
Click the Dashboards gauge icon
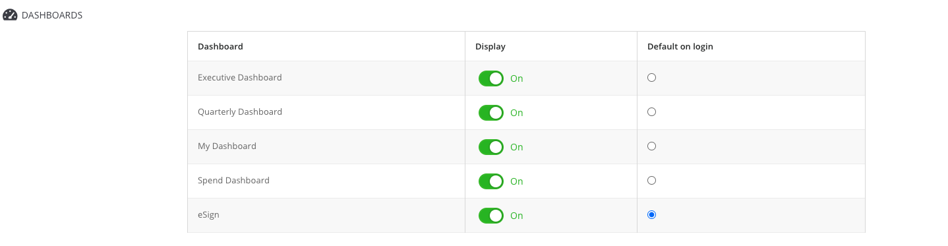tap(10, 15)
